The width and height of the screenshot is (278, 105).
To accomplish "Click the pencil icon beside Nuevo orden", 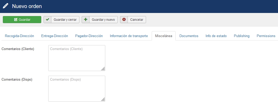I will click(x=5, y=6).
